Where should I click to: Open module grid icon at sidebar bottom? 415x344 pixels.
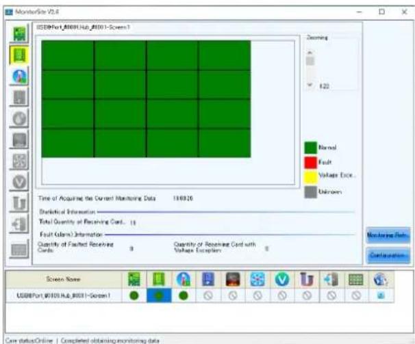(19, 250)
